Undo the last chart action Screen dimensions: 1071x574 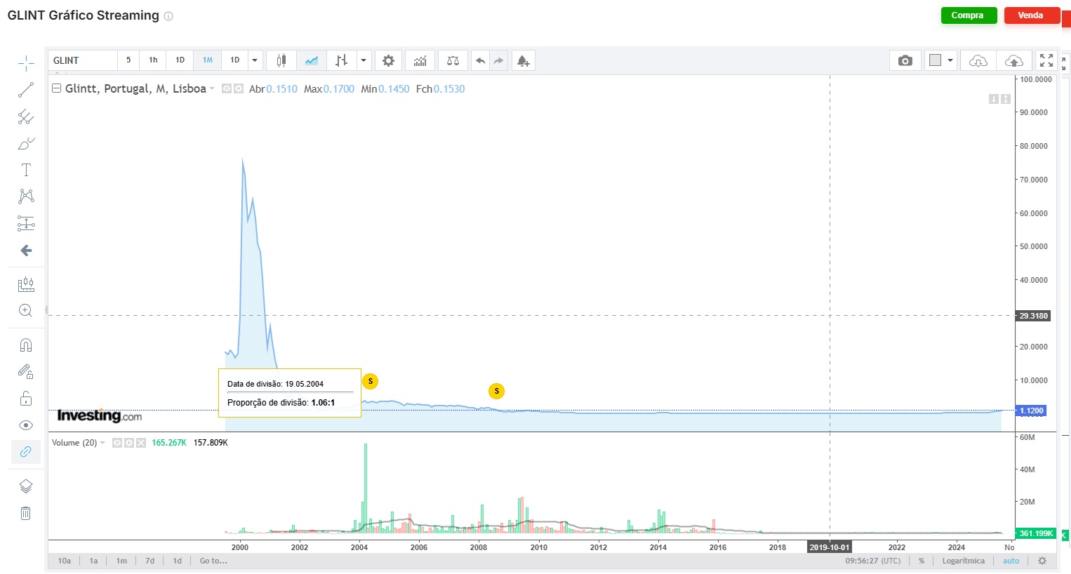(x=480, y=61)
